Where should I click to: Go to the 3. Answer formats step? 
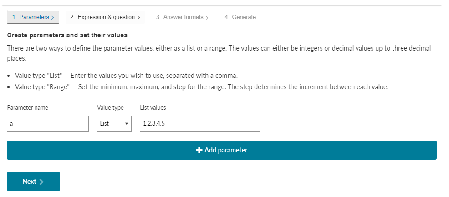pos(182,17)
